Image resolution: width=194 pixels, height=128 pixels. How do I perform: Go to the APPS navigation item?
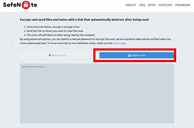(x=152, y=5)
